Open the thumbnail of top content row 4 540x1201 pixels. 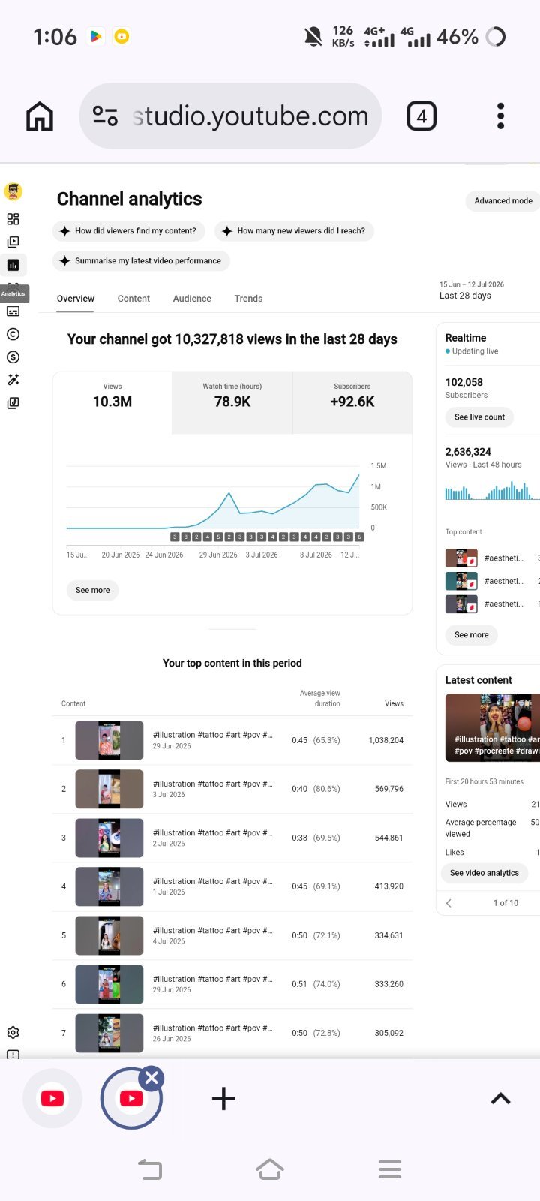pos(109,886)
